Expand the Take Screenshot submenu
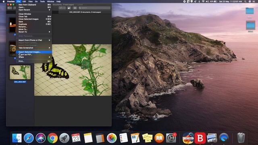 [x=34, y=48]
